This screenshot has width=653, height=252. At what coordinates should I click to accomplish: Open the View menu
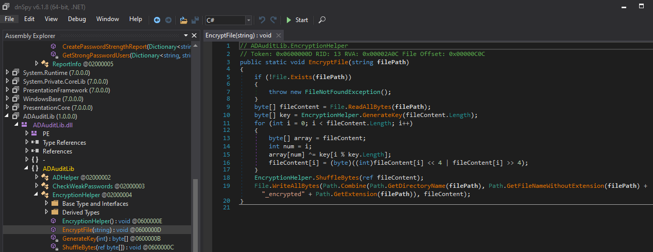(x=51, y=19)
